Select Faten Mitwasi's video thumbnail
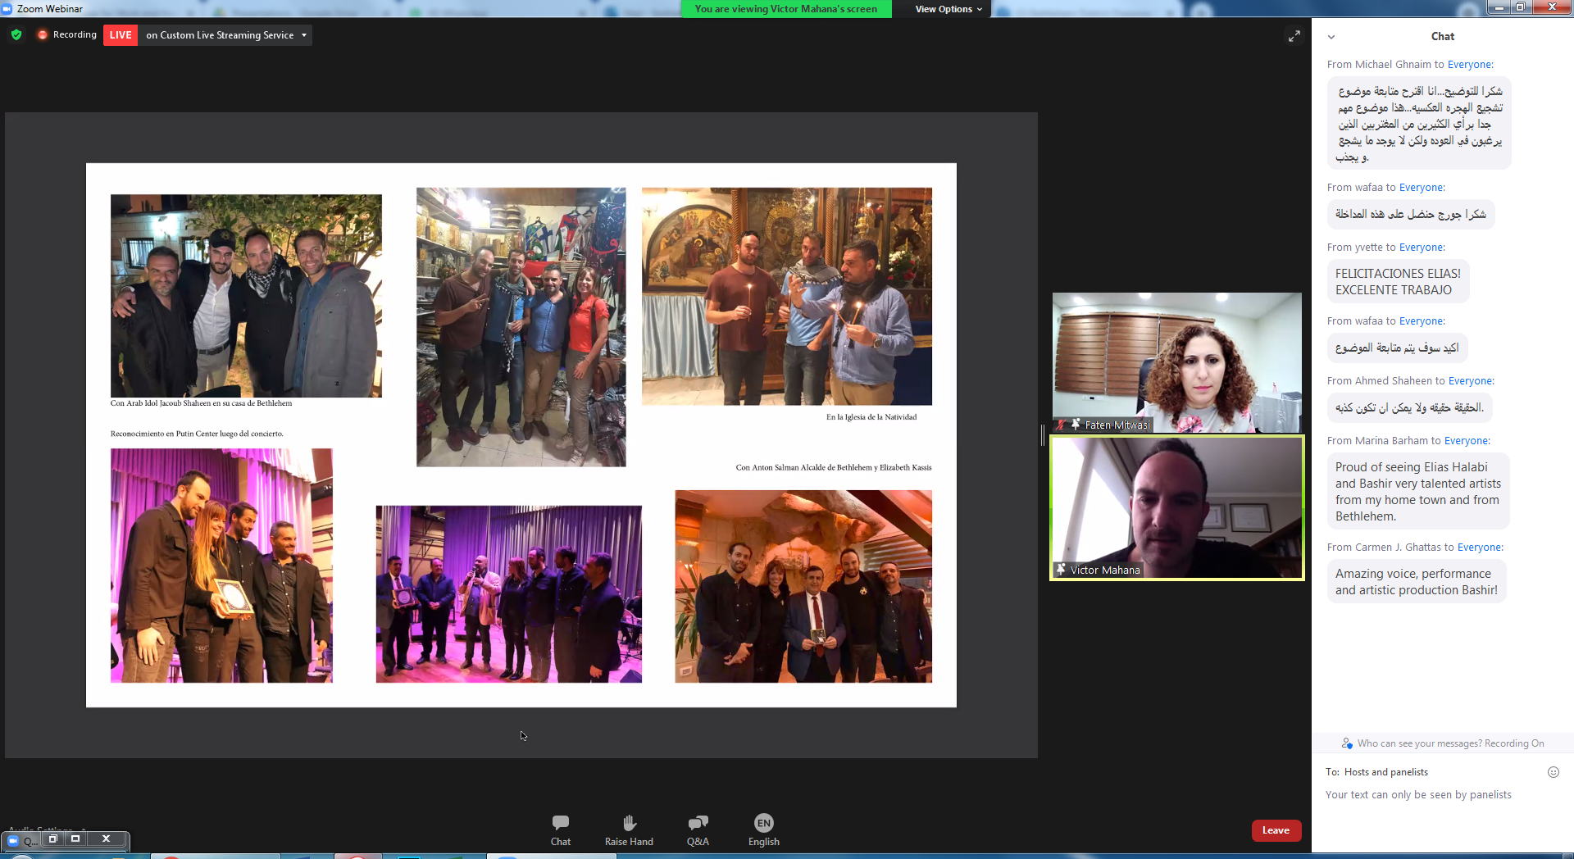Screen dimensions: 1574x859 [x=1176, y=362]
